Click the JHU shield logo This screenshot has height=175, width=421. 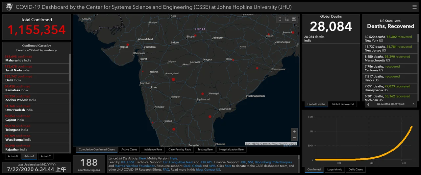click(9, 7)
